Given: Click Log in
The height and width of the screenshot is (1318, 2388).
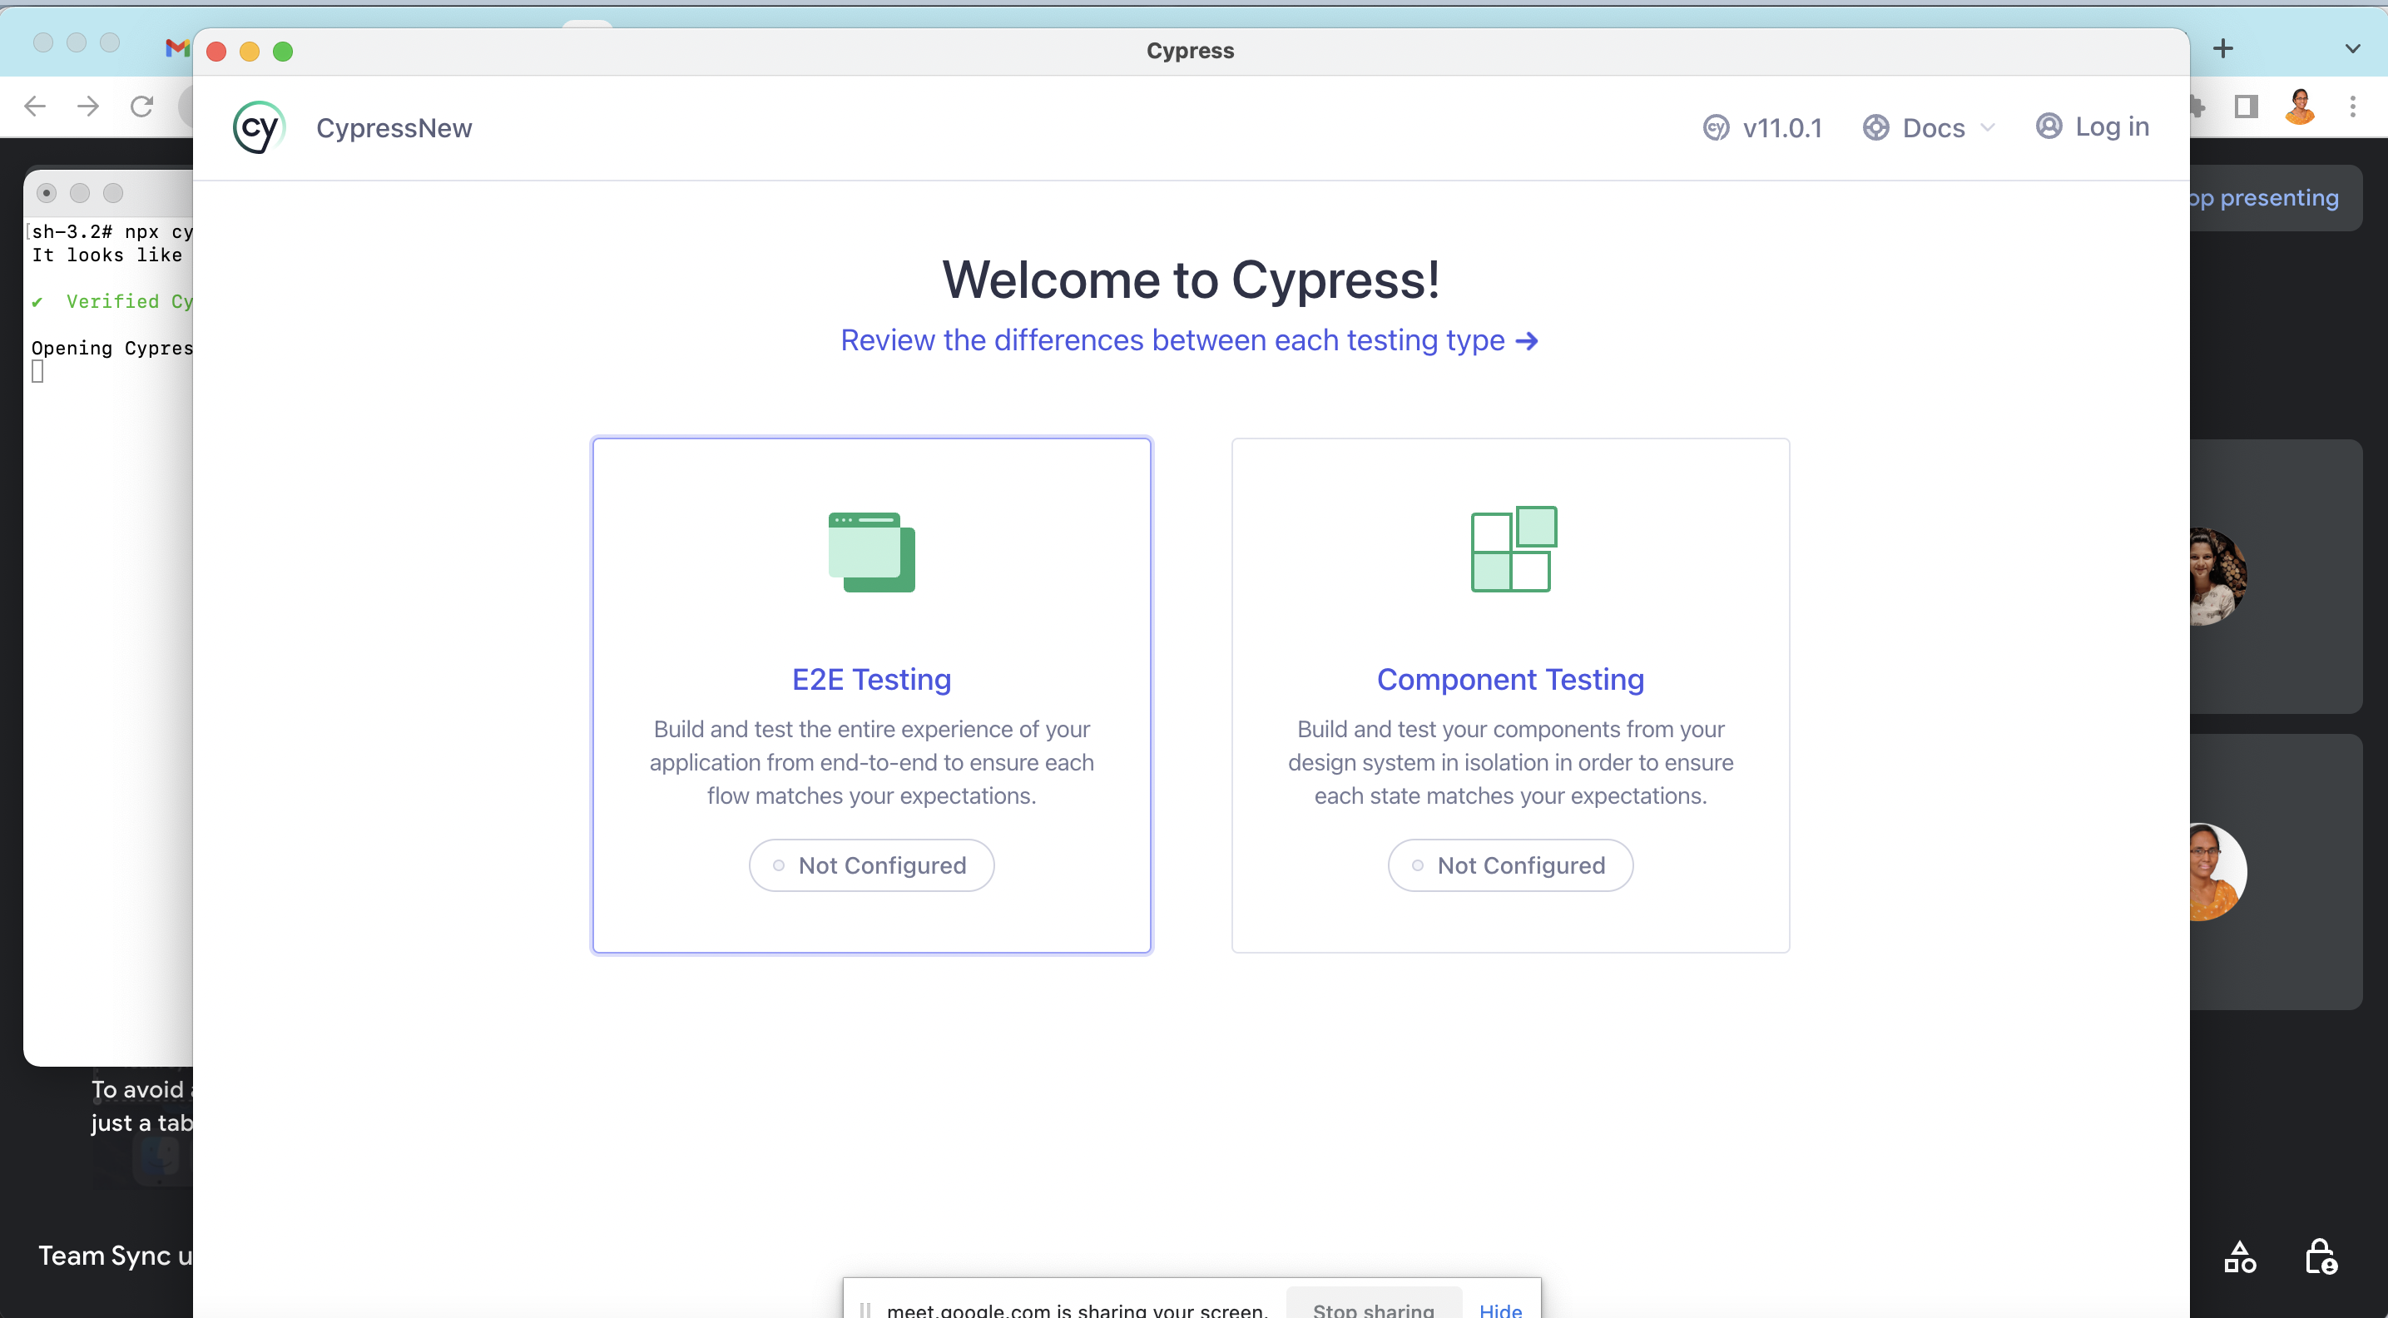Looking at the screenshot, I should click(x=2093, y=126).
